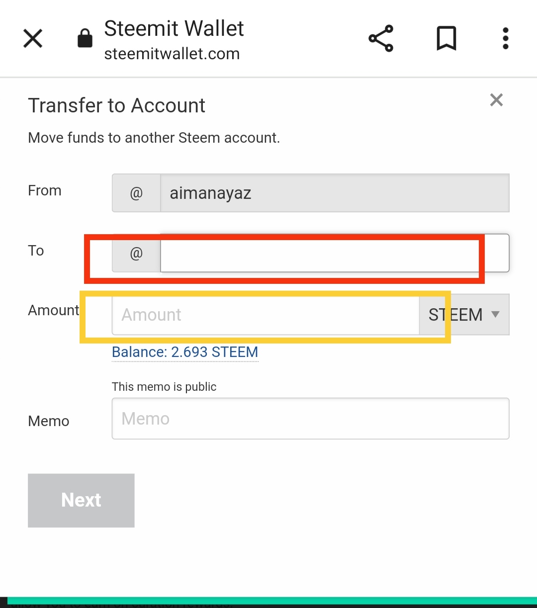Image resolution: width=537 pixels, height=608 pixels.
Task: Click into the Memo text field
Action: [x=310, y=419]
